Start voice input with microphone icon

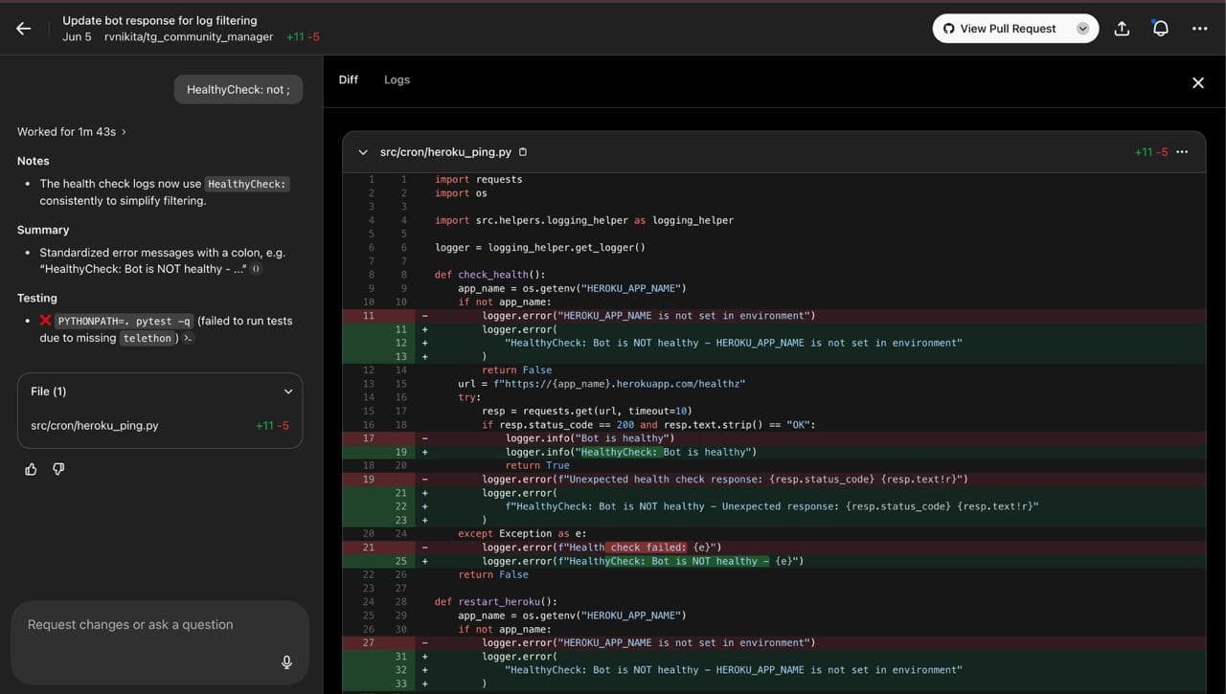tap(286, 662)
